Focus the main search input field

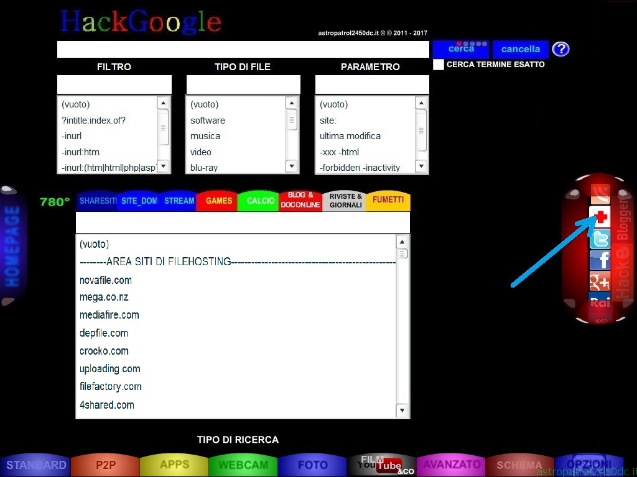pos(243,49)
